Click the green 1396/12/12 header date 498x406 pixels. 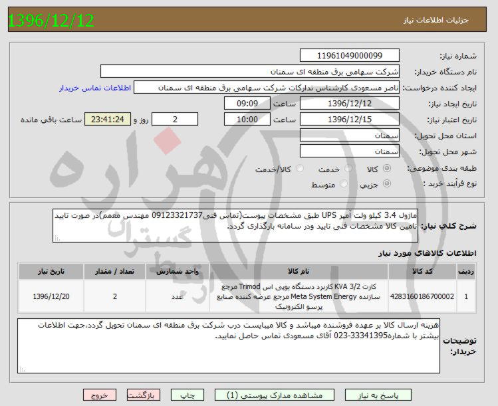(51, 21)
